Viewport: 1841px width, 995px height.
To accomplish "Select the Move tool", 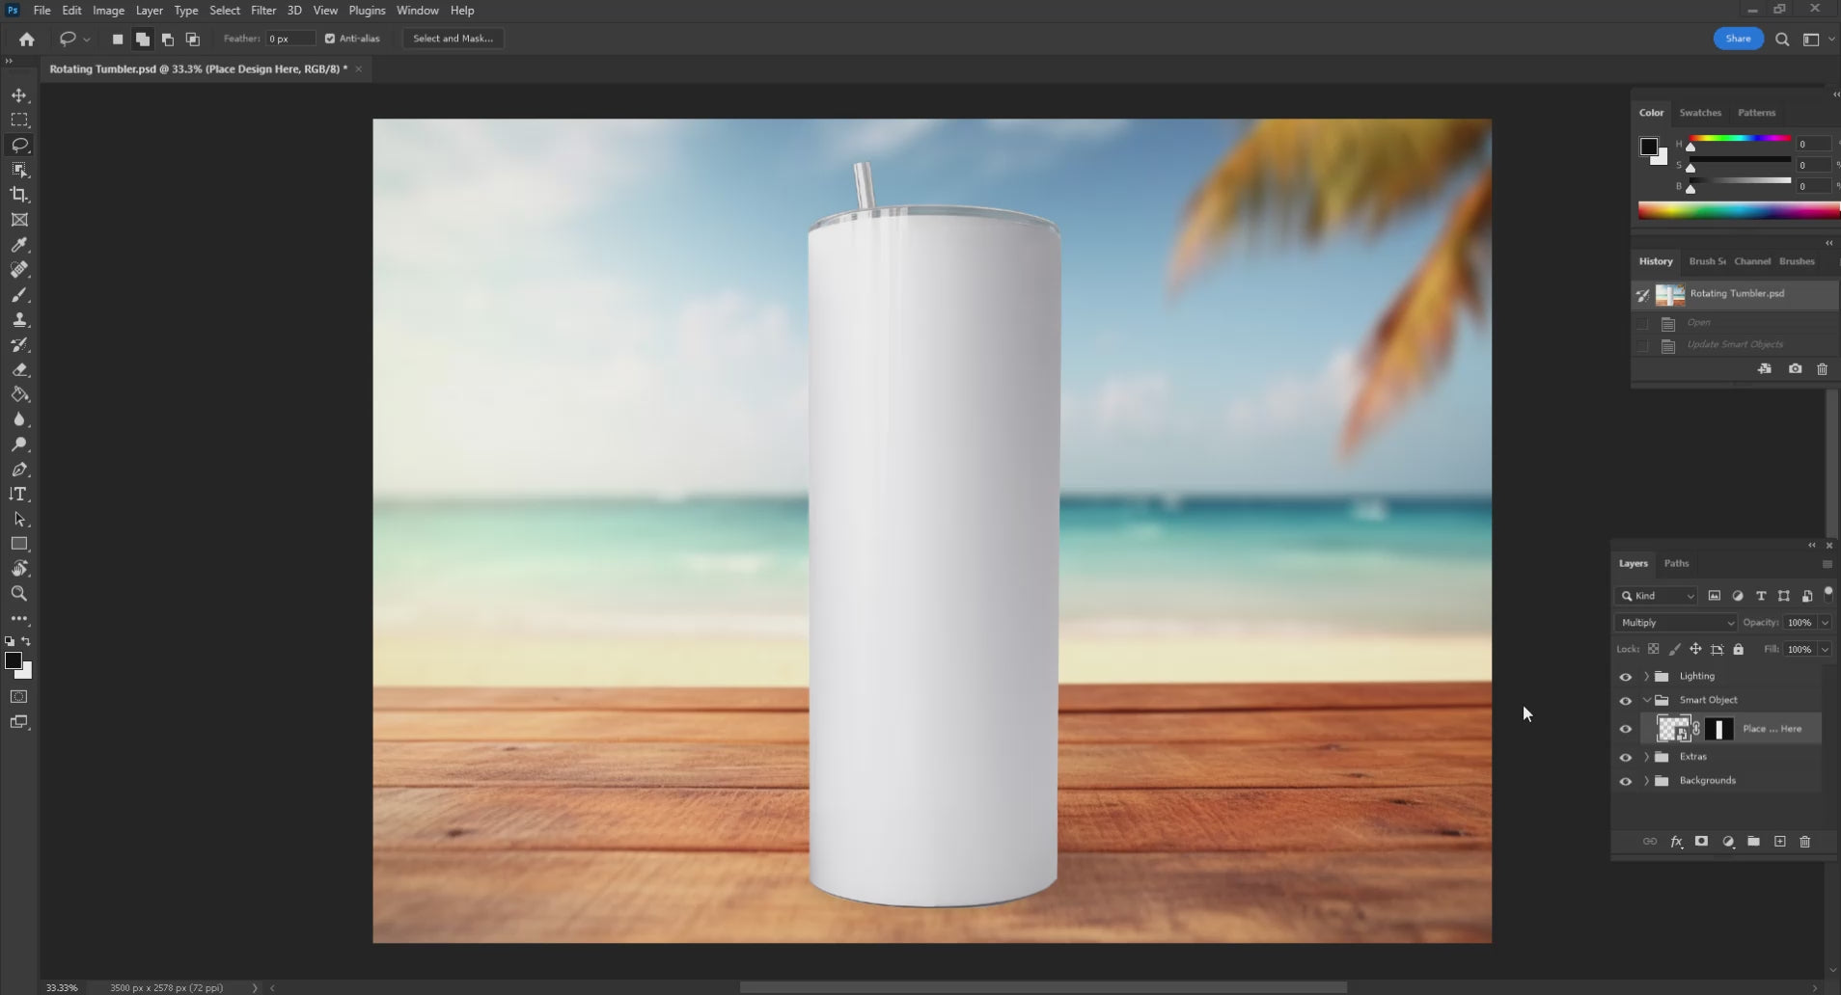I will click(19, 95).
